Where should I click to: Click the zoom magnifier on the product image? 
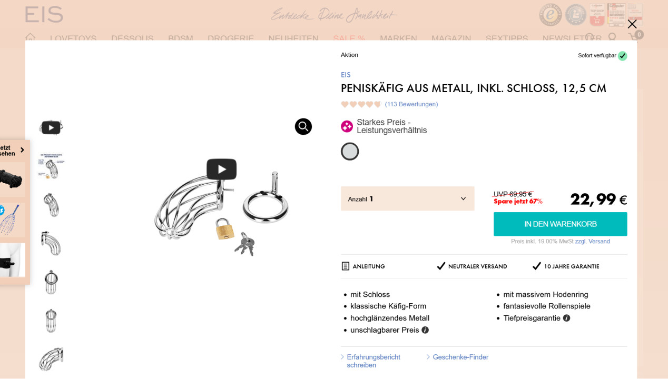point(303,126)
